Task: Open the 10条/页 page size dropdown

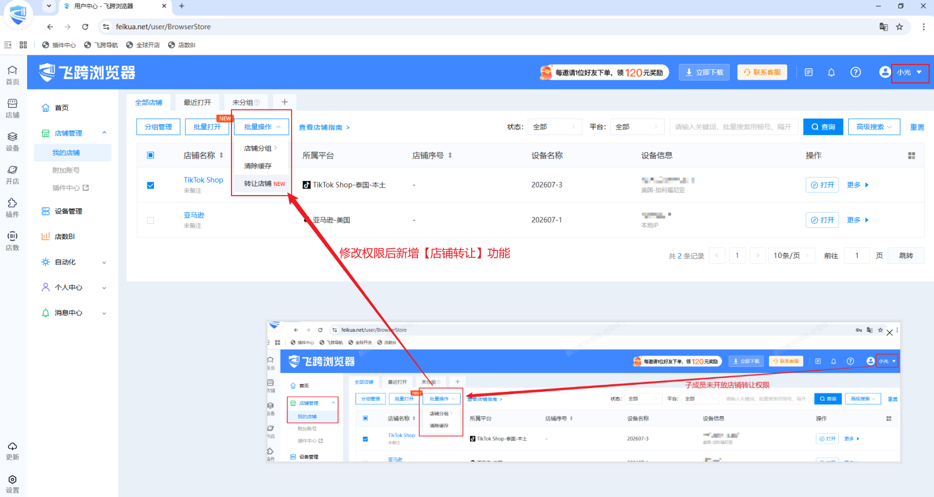Action: pyautogui.click(x=791, y=256)
